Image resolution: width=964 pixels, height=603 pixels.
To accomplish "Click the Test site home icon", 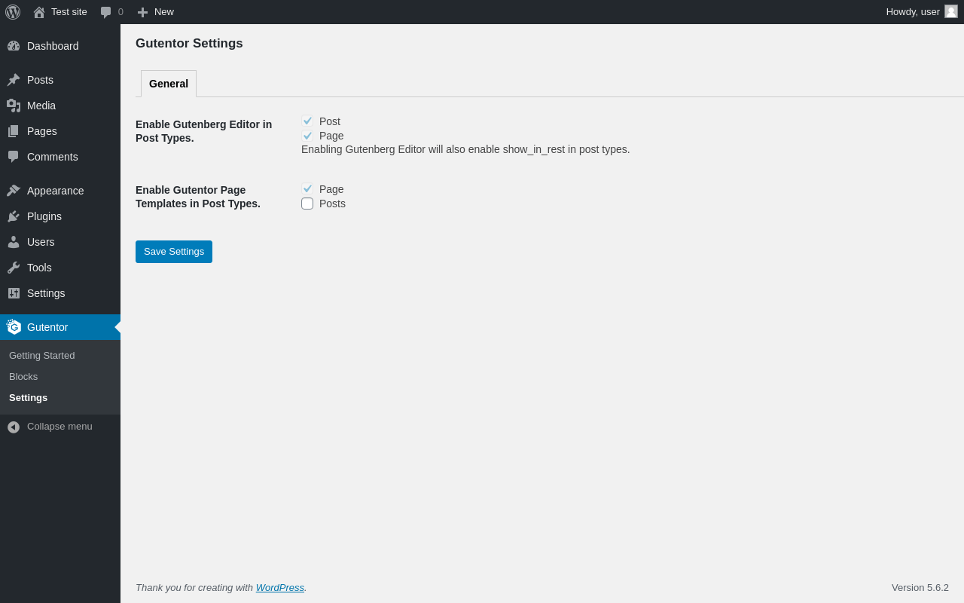I will (39, 12).
